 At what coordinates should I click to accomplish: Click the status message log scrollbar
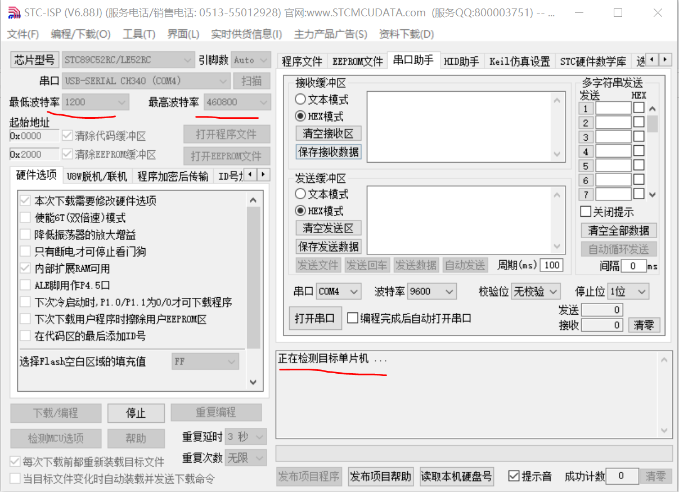click(664, 395)
